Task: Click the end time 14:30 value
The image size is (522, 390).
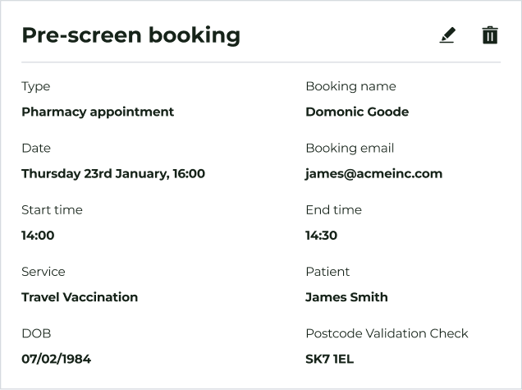Action: tap(321, 236)
